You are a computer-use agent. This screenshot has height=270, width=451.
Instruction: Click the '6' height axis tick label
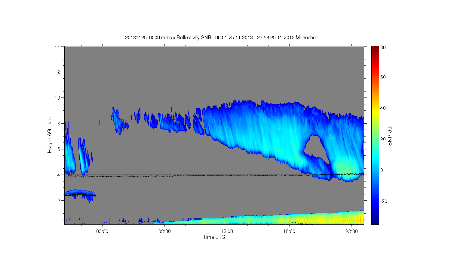point(59,149)
